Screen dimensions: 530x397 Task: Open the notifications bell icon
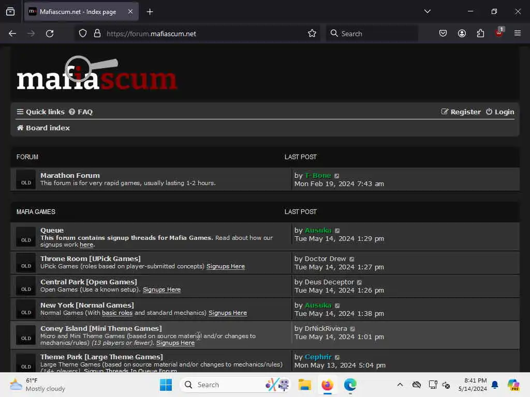point(495,385)
